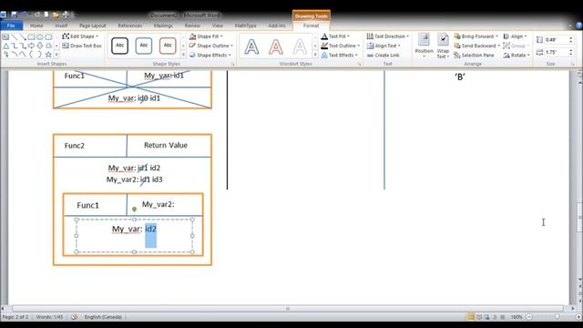Open the Text Outline dropdown

tap(340, 46)
